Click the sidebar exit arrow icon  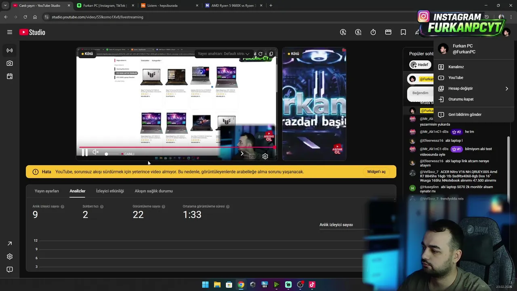click(x=10, y=244)
